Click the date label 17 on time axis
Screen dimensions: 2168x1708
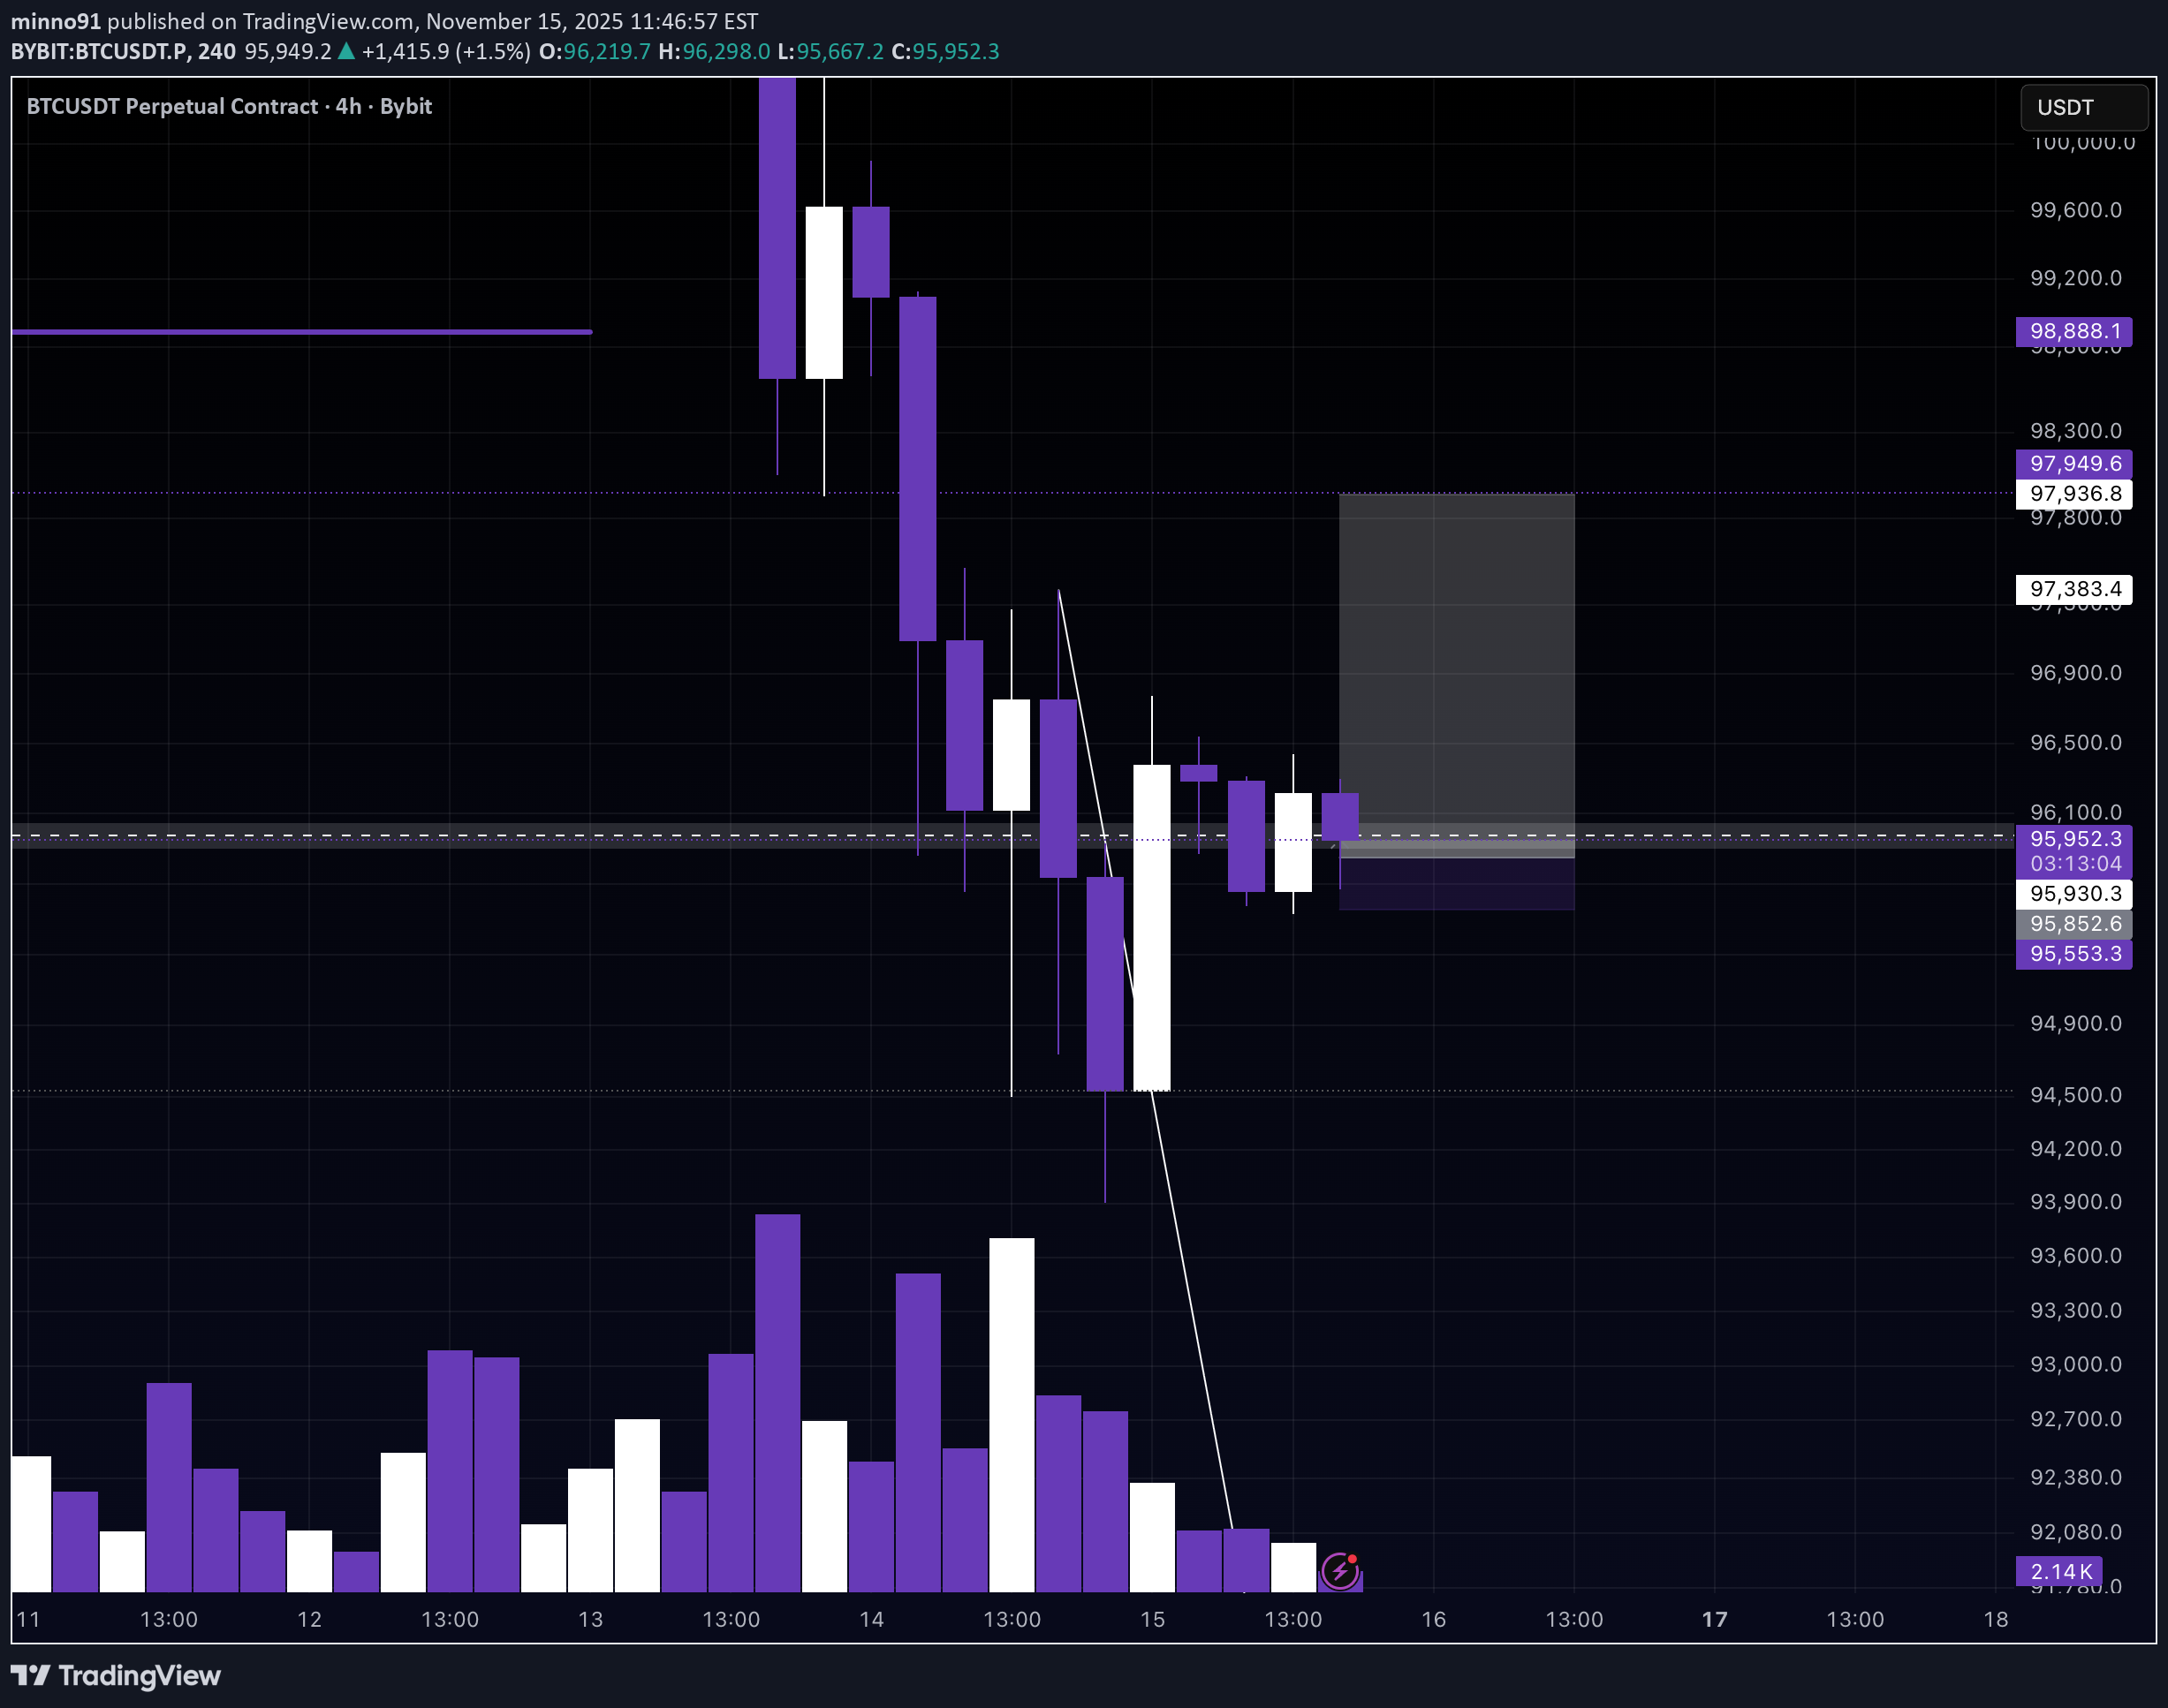tap(1714, 1619)
